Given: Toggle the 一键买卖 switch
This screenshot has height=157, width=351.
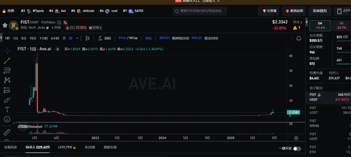Looking at the screenshot, I should click(x=297, y=149).
